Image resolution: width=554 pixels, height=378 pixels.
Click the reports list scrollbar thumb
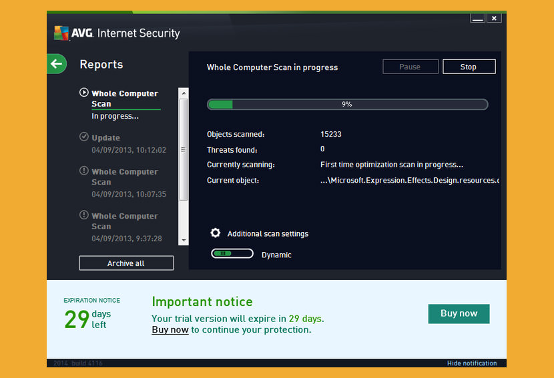tap(183, 149)
